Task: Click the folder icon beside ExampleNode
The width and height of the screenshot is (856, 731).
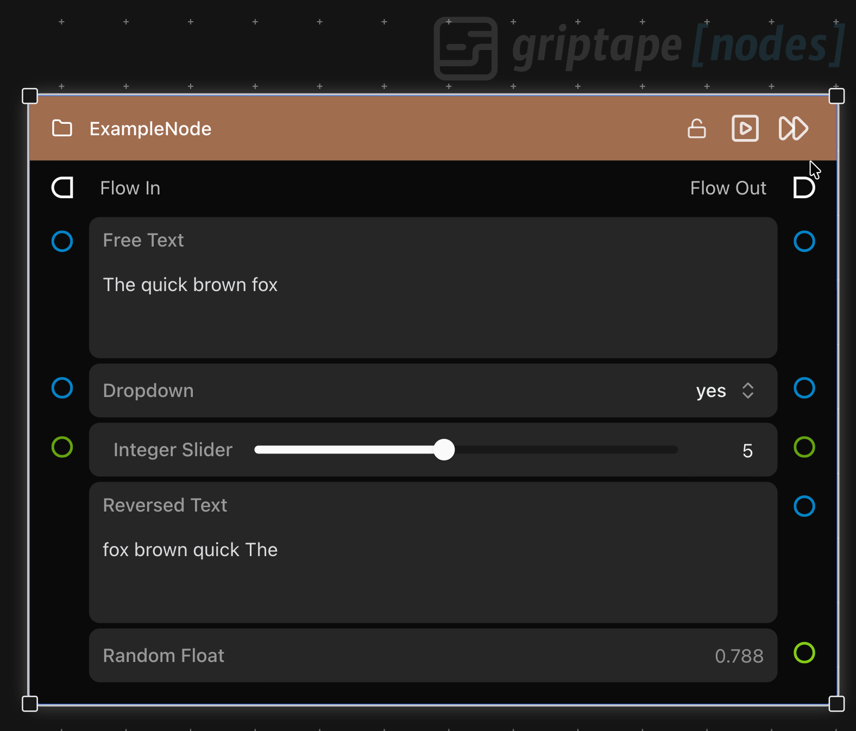Action: (x=62, y=129)
